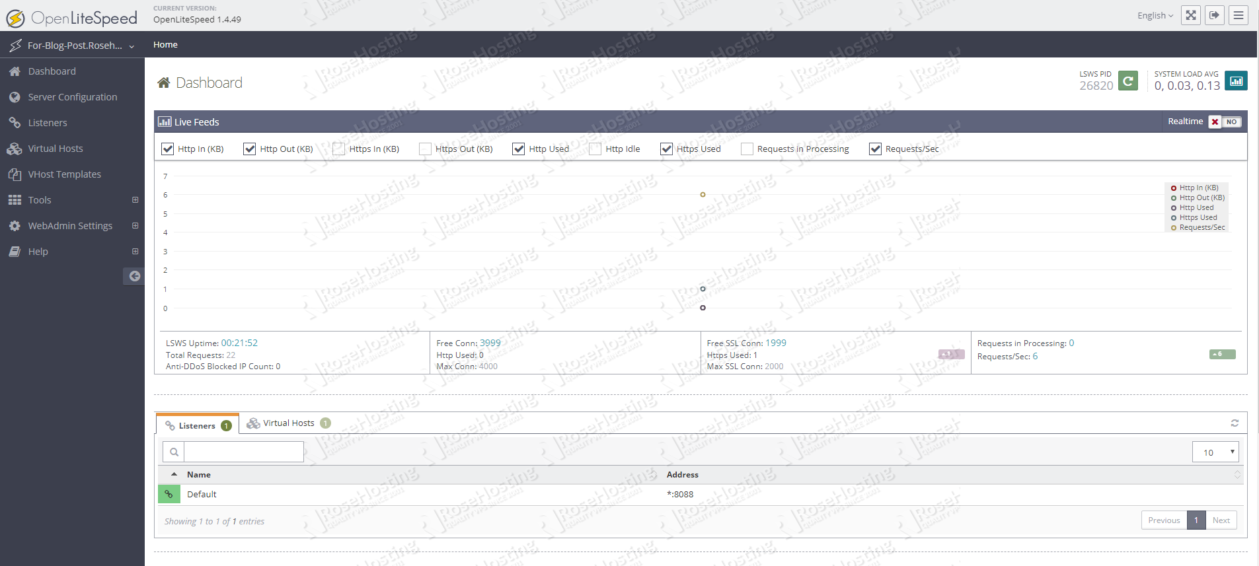Open the For-Blog-Post server dropdown

click(73, 45)
